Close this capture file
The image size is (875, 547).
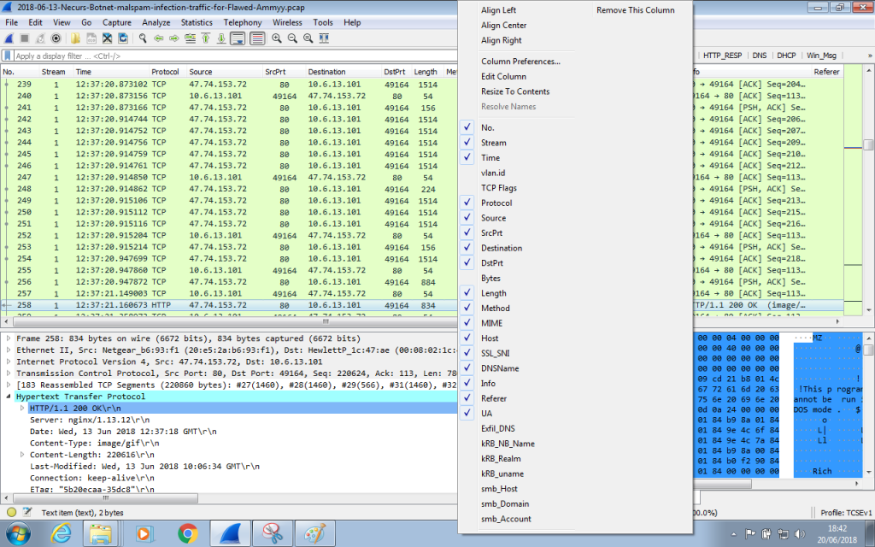pos(107,38)
